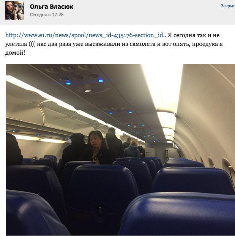This screenshot has width=235, height=236.
Task: Open Ольга Власюк's avatar thumbnail
Action: 15,11
